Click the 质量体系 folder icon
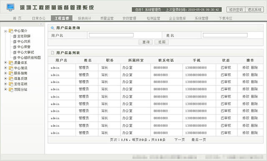The image size is (267, 161). 11,63
